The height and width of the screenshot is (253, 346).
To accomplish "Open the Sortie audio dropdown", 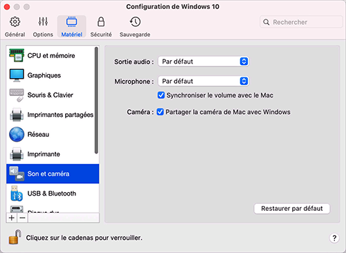I will [203, 62].
